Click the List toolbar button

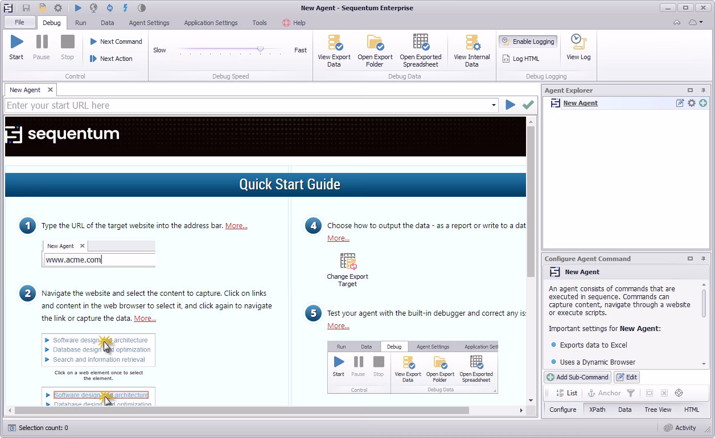[x=568, y=393]
